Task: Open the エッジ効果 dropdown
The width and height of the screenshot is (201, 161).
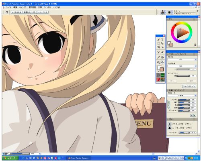Action: [182, 66]
